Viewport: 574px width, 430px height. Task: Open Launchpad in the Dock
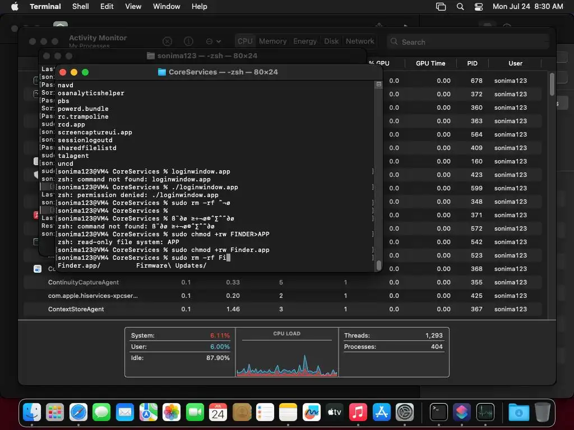click(55, 413)
